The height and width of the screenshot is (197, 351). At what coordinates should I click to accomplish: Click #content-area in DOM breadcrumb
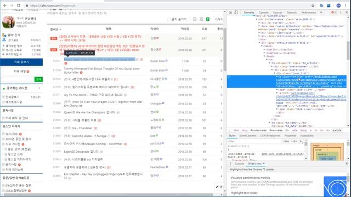258,130
